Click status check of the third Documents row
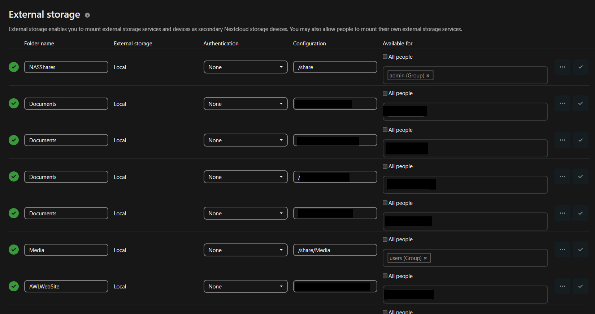Image resolution: width=595 pixels, height=314 pixels. click(14, 176)
